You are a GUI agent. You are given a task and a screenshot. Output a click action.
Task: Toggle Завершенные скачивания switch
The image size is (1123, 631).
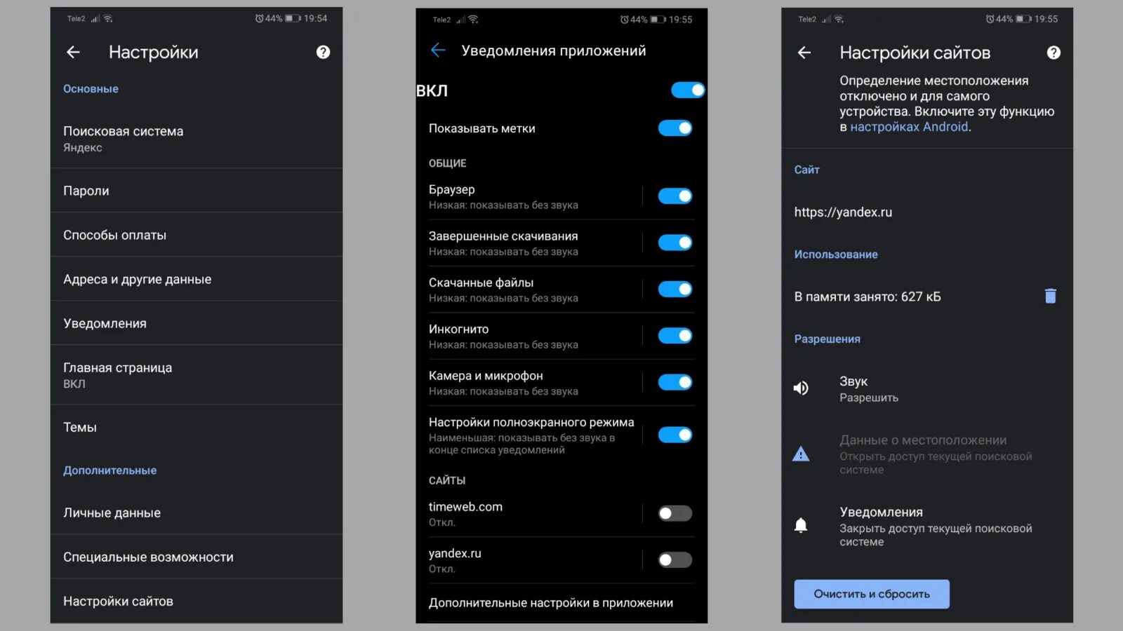[x=675, y=243]
